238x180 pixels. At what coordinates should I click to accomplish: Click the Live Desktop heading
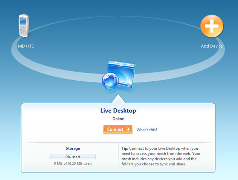(118, 111)
